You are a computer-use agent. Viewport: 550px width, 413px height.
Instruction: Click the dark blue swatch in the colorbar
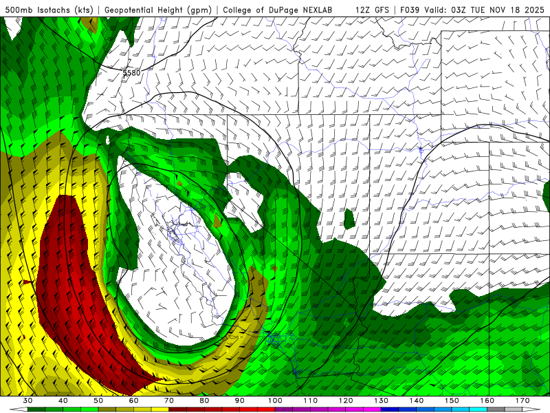tap(390, 410)
